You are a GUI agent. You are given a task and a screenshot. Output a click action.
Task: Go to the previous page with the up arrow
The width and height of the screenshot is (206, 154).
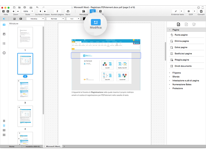tap(40, 11)
